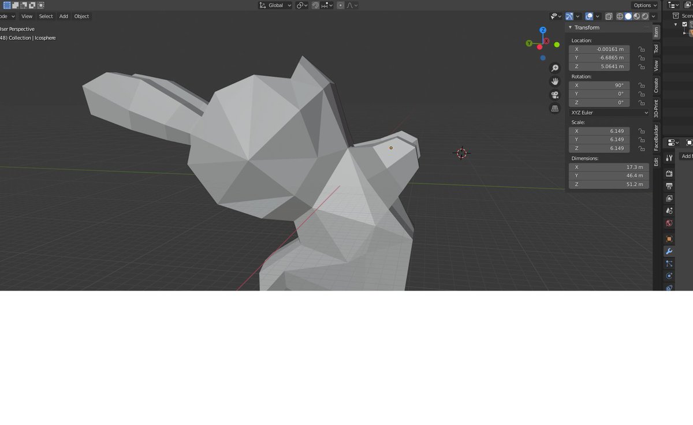
Task: Open the Add menu
Action: (64, 16)
